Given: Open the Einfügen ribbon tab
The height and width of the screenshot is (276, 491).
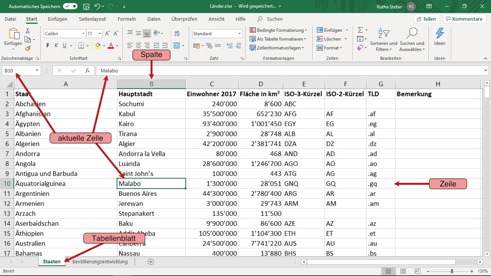Looking at the screenshot, I should click(x=57, y=19).
